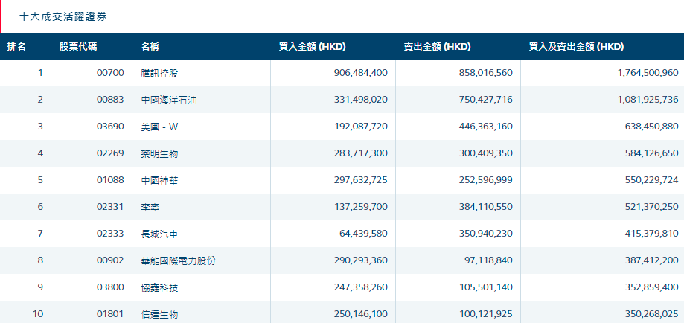
Task: Click the 買入金額 (HKD) column header
Action: pos(313,47)
